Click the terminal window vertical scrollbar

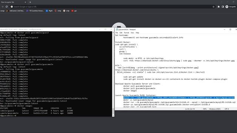pyautogui.click(x=113, y=74)
